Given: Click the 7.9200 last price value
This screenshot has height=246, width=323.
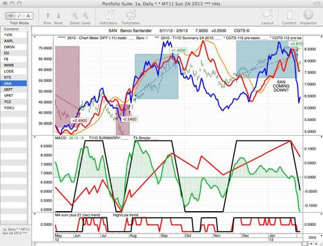Looking at the screenshot, I should (202, 31).
